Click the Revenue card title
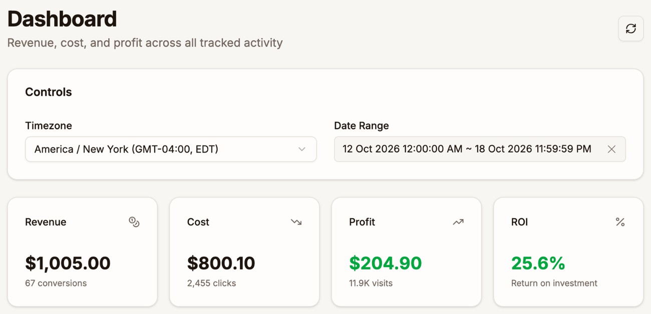The height and width of the screenshot is (314, 651). [x=46, y=222]
